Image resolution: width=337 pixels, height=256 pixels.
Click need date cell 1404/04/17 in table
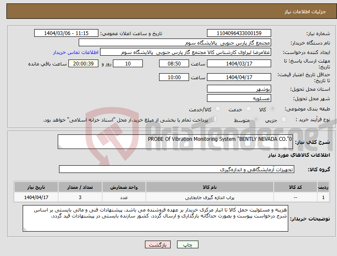point(36,197)
